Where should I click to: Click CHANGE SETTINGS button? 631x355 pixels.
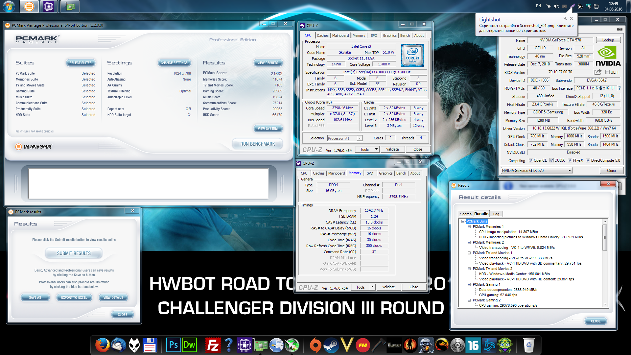174,63
